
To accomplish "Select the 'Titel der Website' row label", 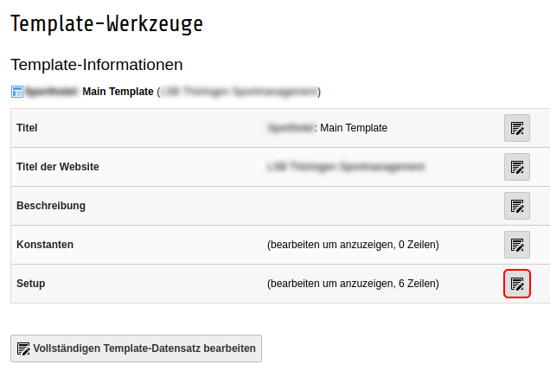I will point(57,167).
